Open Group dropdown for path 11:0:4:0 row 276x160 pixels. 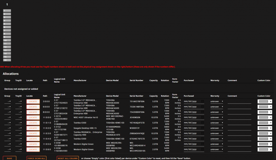[x=7, y=139]
